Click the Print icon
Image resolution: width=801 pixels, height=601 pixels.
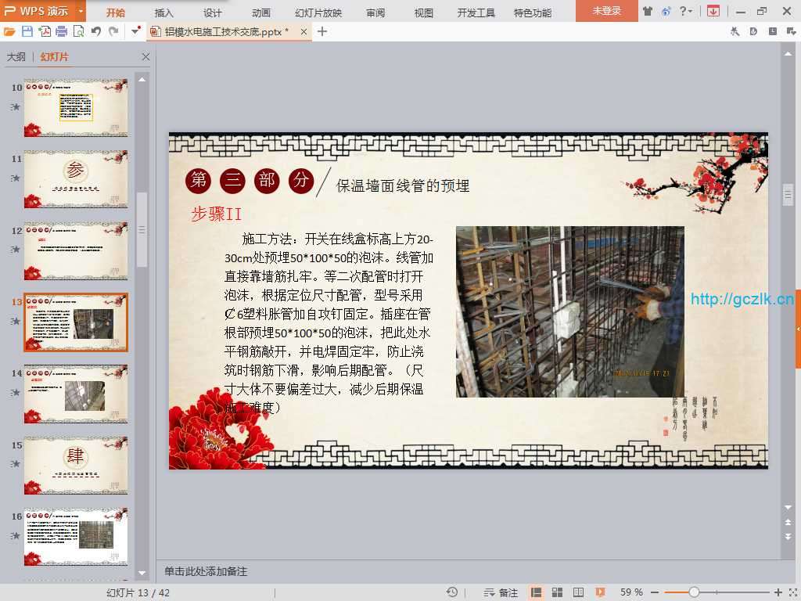point(61,31)
